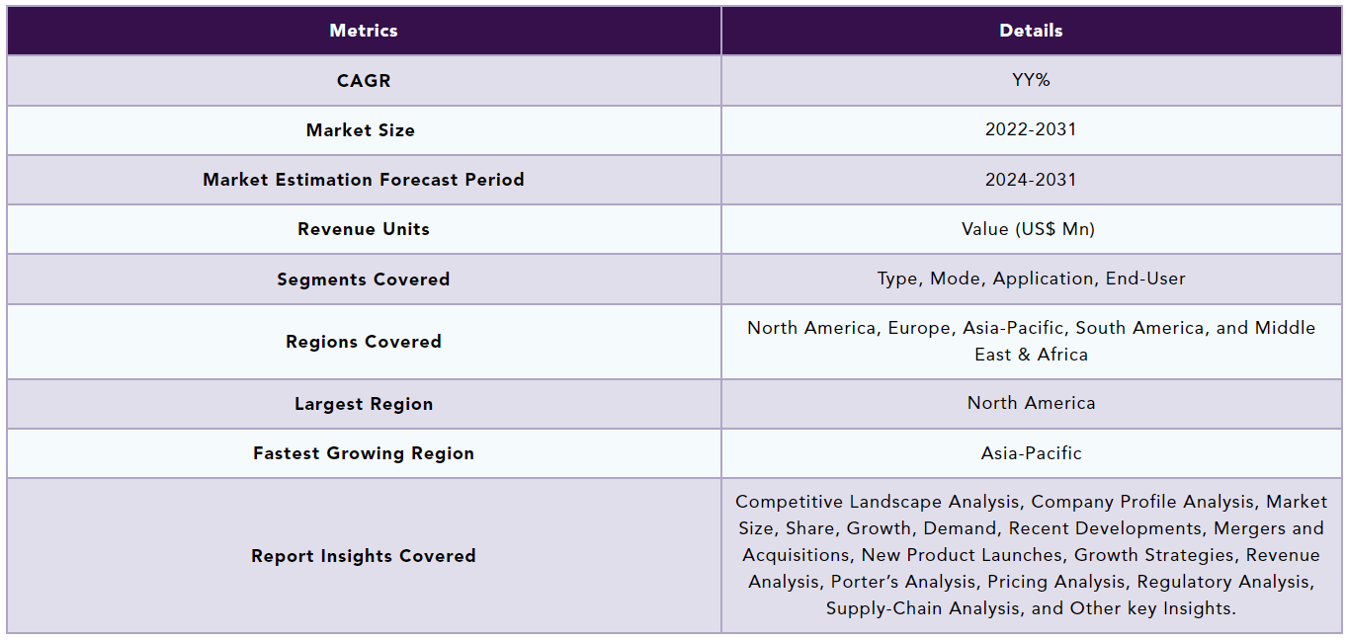Select the Segments Covered label
1346x640 pixels.
coord(364,280)
